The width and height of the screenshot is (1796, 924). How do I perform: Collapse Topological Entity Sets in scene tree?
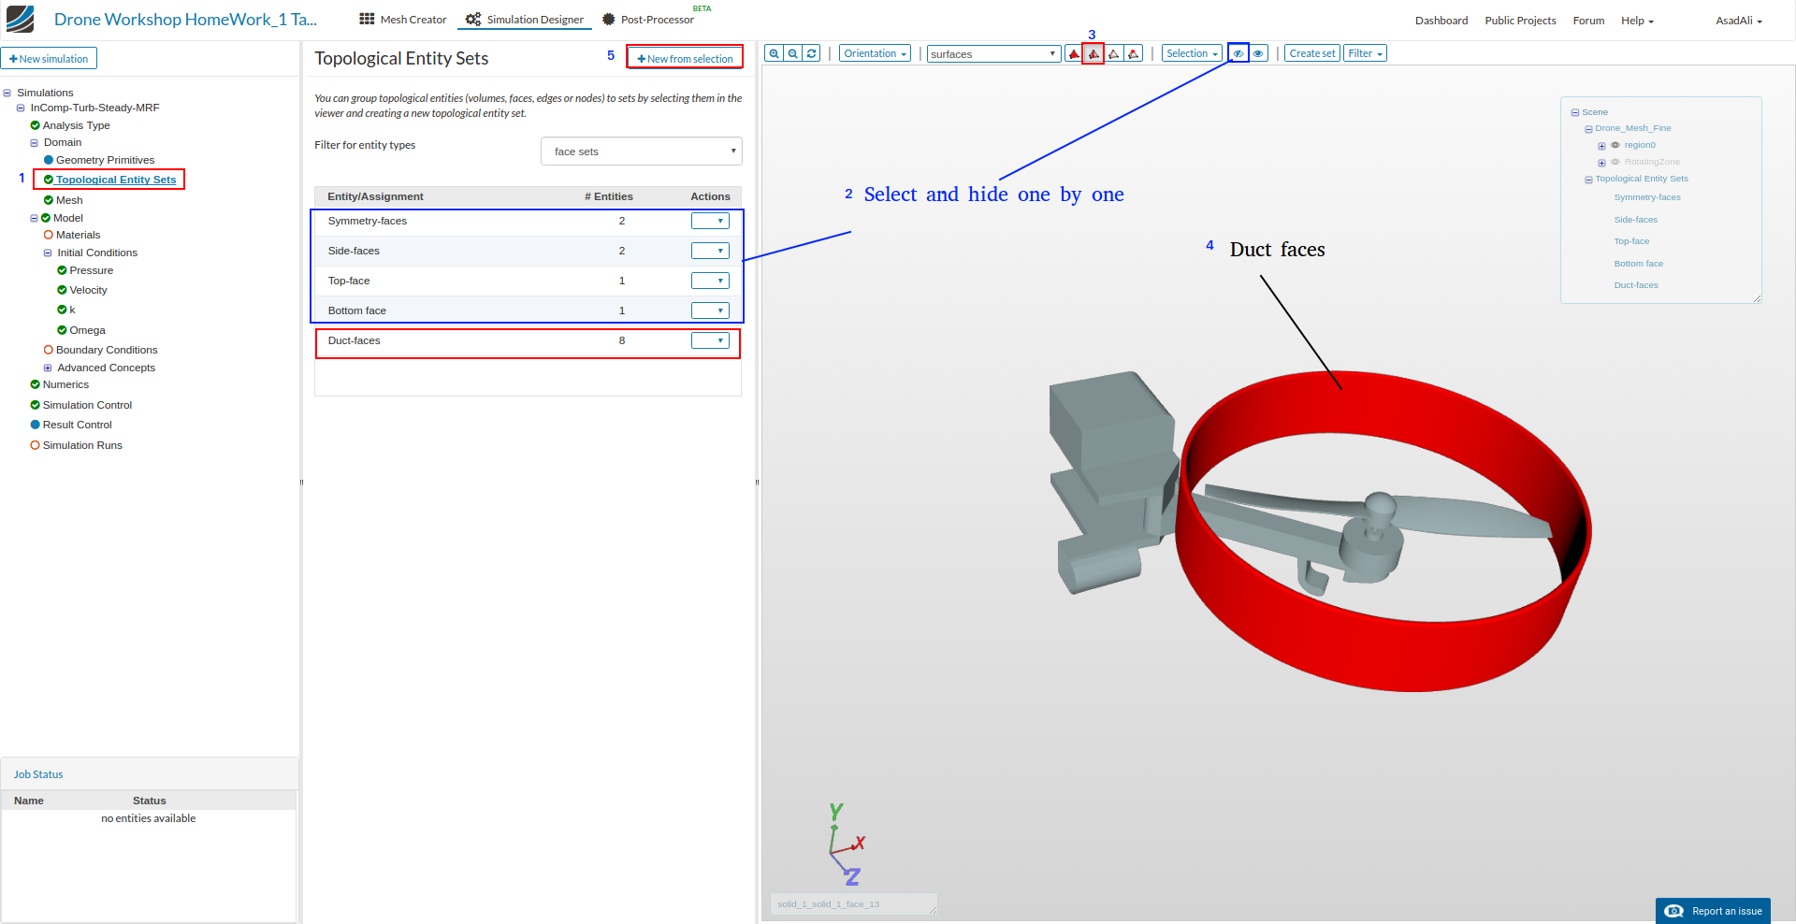click(1588, 180)
